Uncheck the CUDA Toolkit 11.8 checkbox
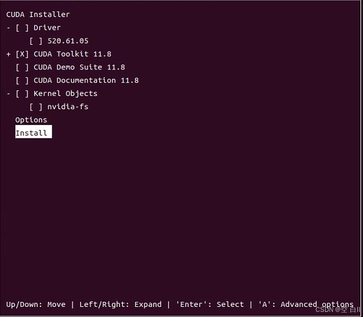Screen dimensions: 363x317 pos(22,54)
